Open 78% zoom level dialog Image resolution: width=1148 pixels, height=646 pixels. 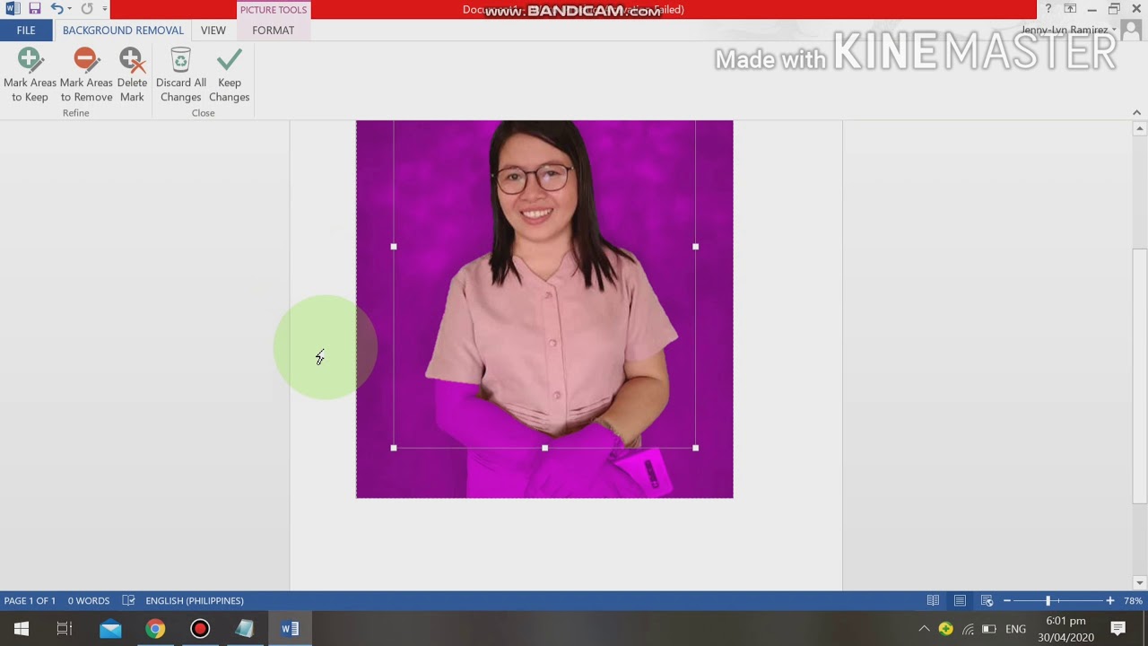click(1133, 600)
